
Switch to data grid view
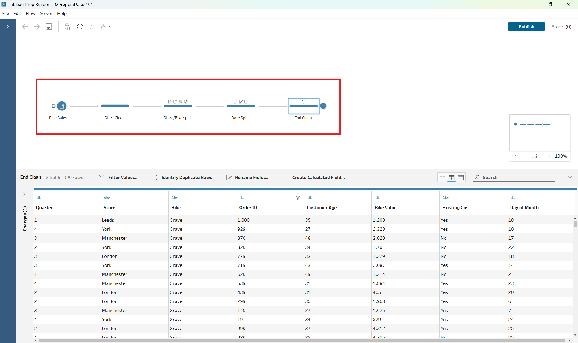(452, 178)
